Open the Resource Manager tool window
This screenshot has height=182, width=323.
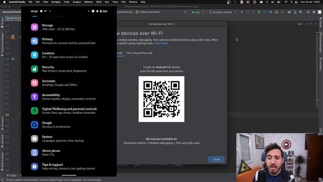coord(2,44)
